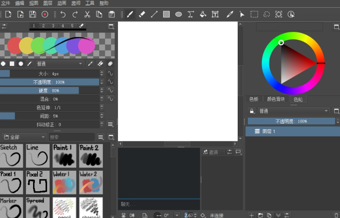This screenshot has height=218, width=340.
Task: Paste from clipboard using toolbar icon
Action: point(112,15)
